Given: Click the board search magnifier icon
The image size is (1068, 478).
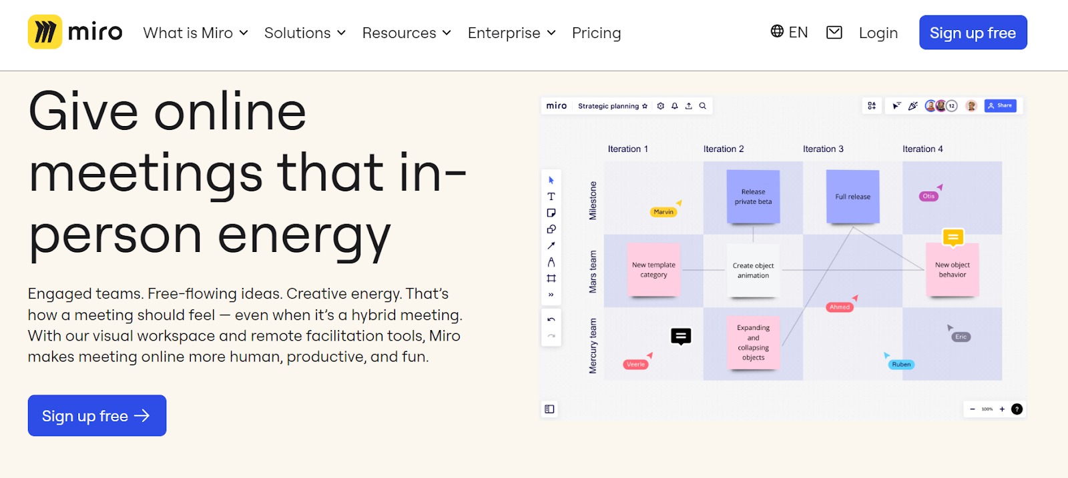Looking at the screenshot, I should [x=702, y=106].
